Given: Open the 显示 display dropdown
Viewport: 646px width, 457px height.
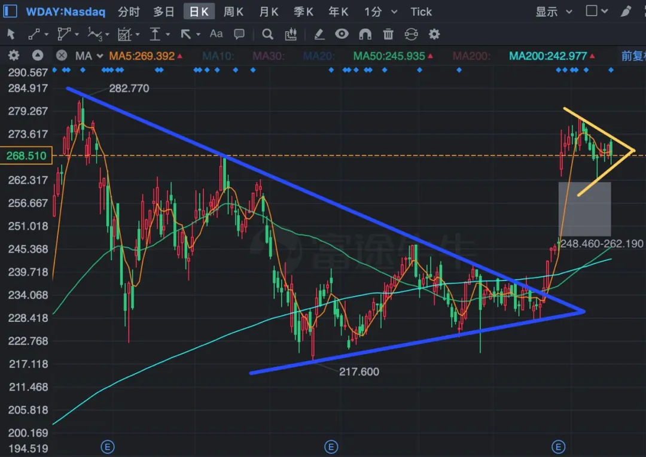Looking at the screenshot, I should 554,11.
